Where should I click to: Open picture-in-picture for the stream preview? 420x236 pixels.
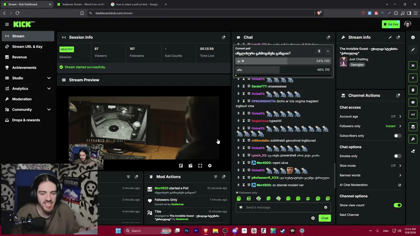point(181,166)
